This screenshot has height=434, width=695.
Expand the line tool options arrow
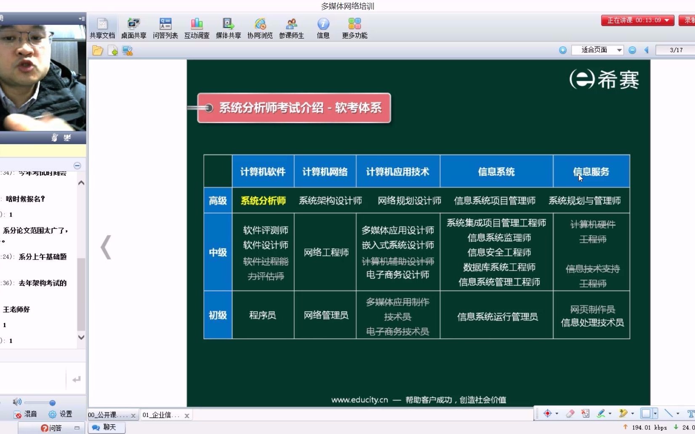(x=678, y=414)
